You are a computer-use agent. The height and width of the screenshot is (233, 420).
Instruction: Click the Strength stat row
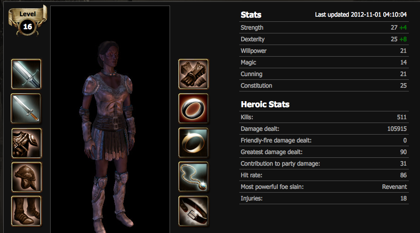[324, 27]
